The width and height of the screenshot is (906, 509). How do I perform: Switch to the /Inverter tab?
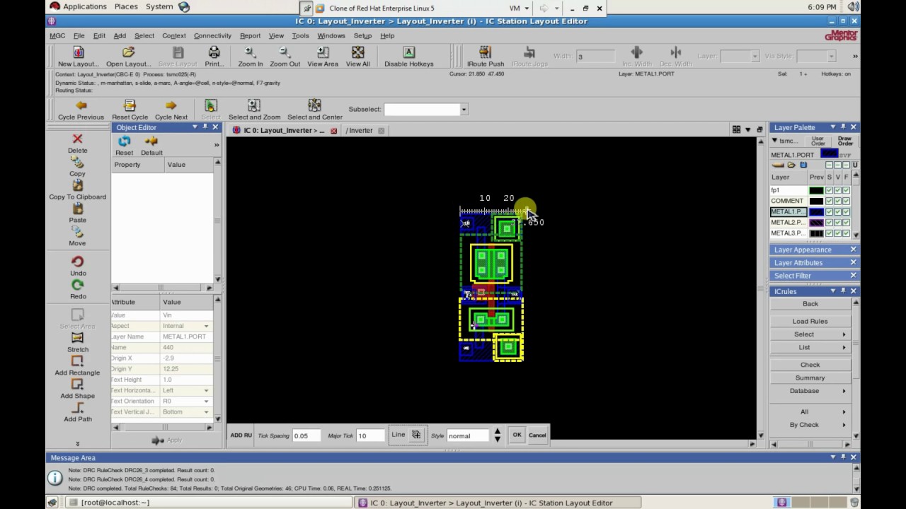tap(360, 130)
